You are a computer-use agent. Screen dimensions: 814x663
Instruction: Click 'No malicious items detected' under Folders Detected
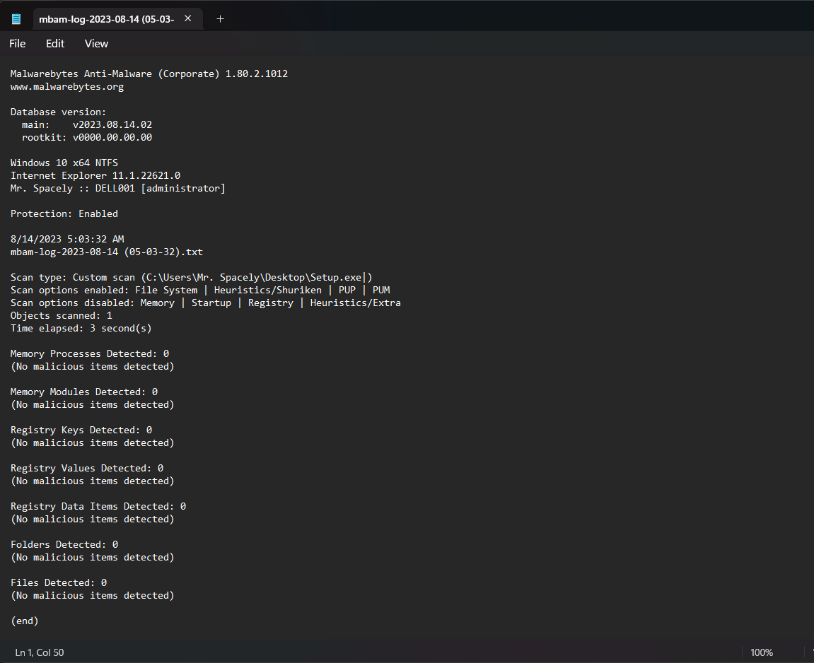coord(93,557)
